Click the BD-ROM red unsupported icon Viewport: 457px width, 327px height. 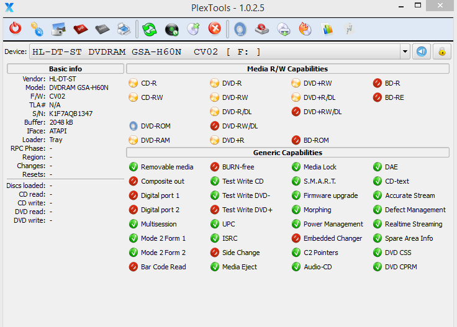pyautogui.click(x=296, y=140)
